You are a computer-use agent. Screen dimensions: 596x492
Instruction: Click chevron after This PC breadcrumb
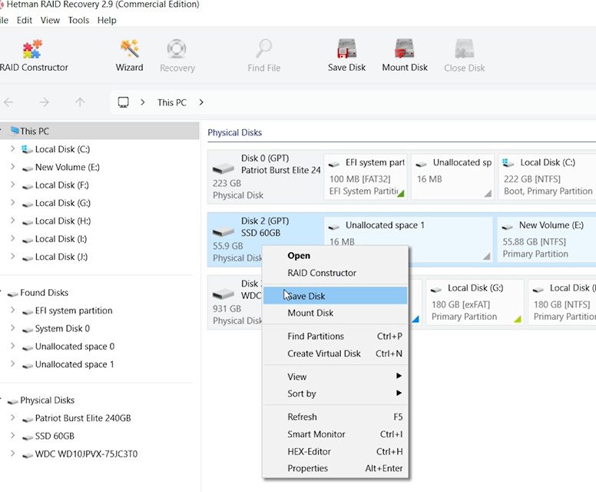point(201,102)
